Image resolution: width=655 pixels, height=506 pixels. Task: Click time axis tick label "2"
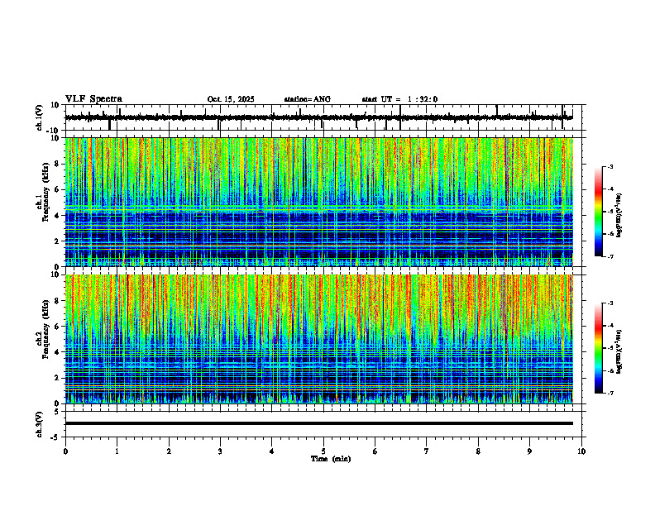169,451
